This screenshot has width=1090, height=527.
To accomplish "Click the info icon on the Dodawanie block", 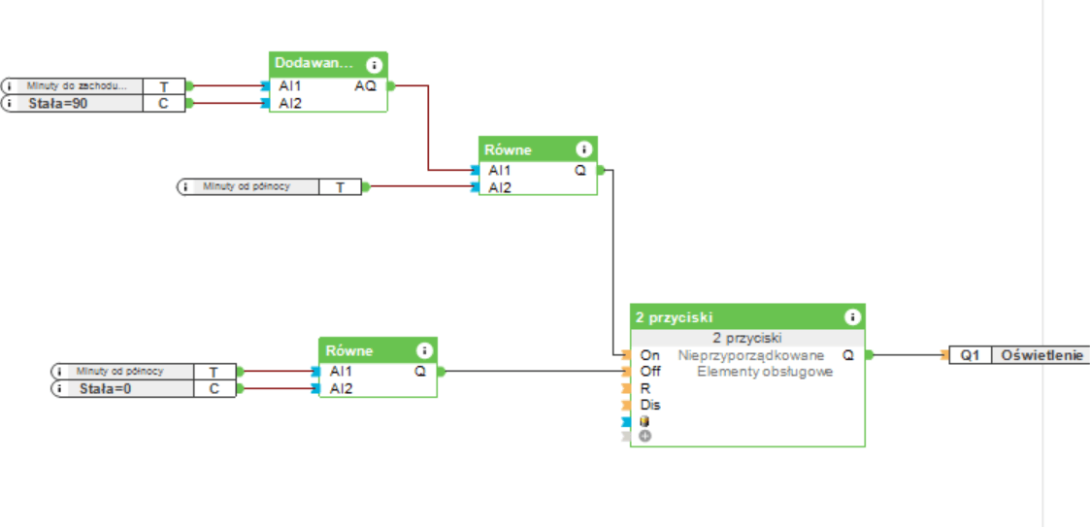I will coord(374,65).
